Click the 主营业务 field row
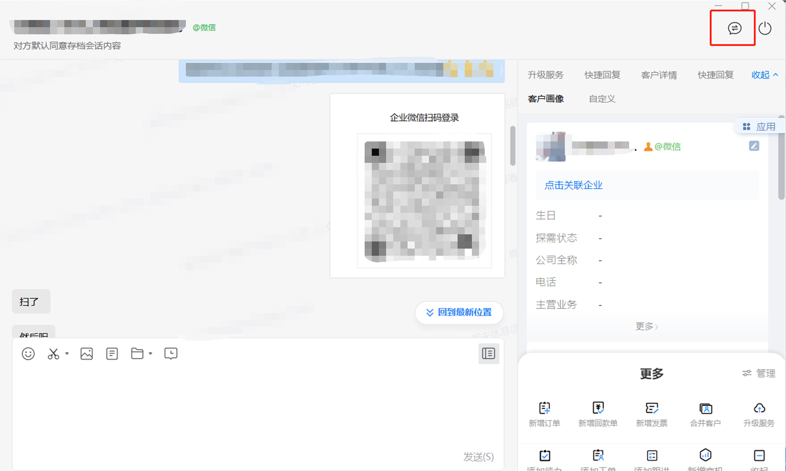 pyautogui.click(x=647, y=304)
